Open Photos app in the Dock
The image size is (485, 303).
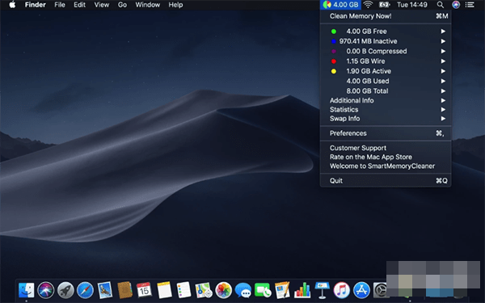[223, 290]
